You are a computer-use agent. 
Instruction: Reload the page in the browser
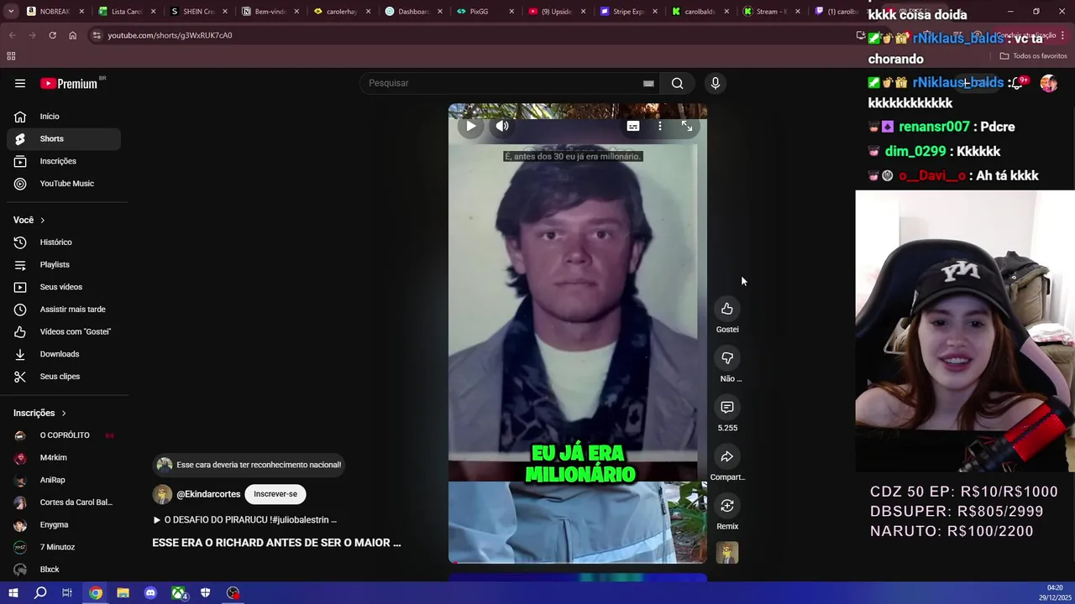52,35
